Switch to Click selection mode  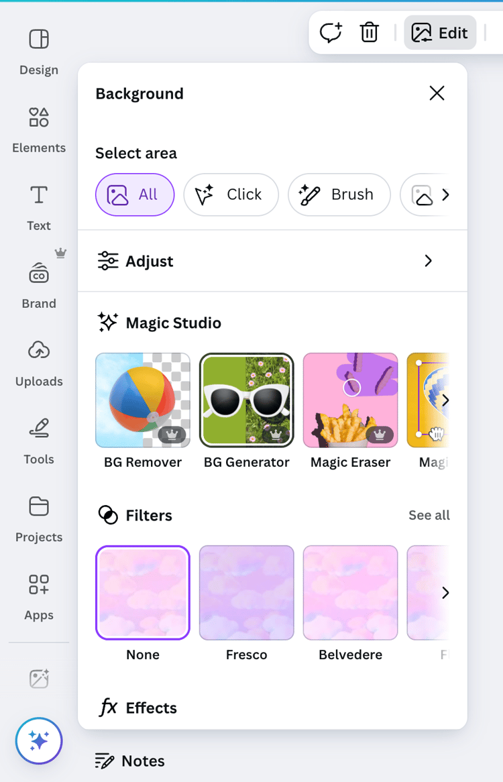click(231, 194)
